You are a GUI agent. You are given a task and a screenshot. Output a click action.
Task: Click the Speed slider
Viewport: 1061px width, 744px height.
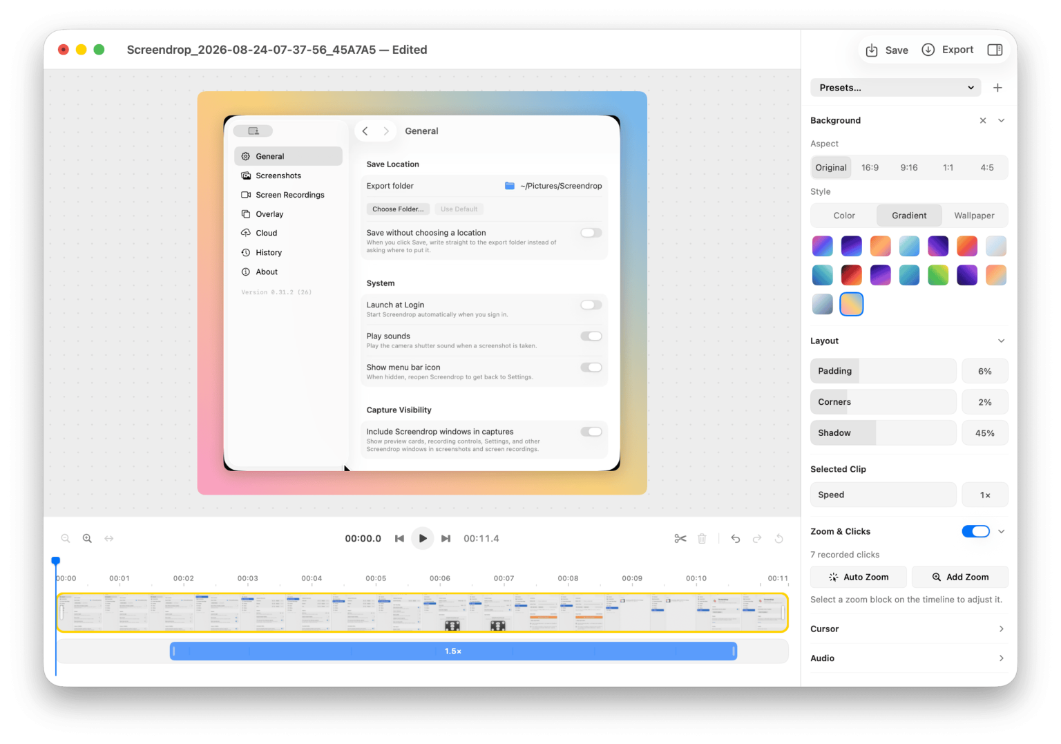(883, 495)
